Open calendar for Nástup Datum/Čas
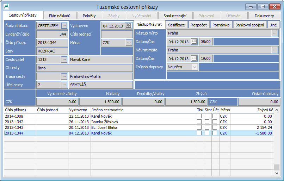This screenshot has width=284, height=181. click(194, 42)
